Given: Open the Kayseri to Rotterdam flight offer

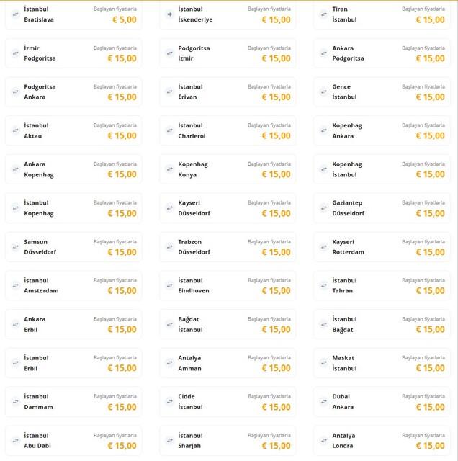Looking at the screenshot, I should (381, 247).
